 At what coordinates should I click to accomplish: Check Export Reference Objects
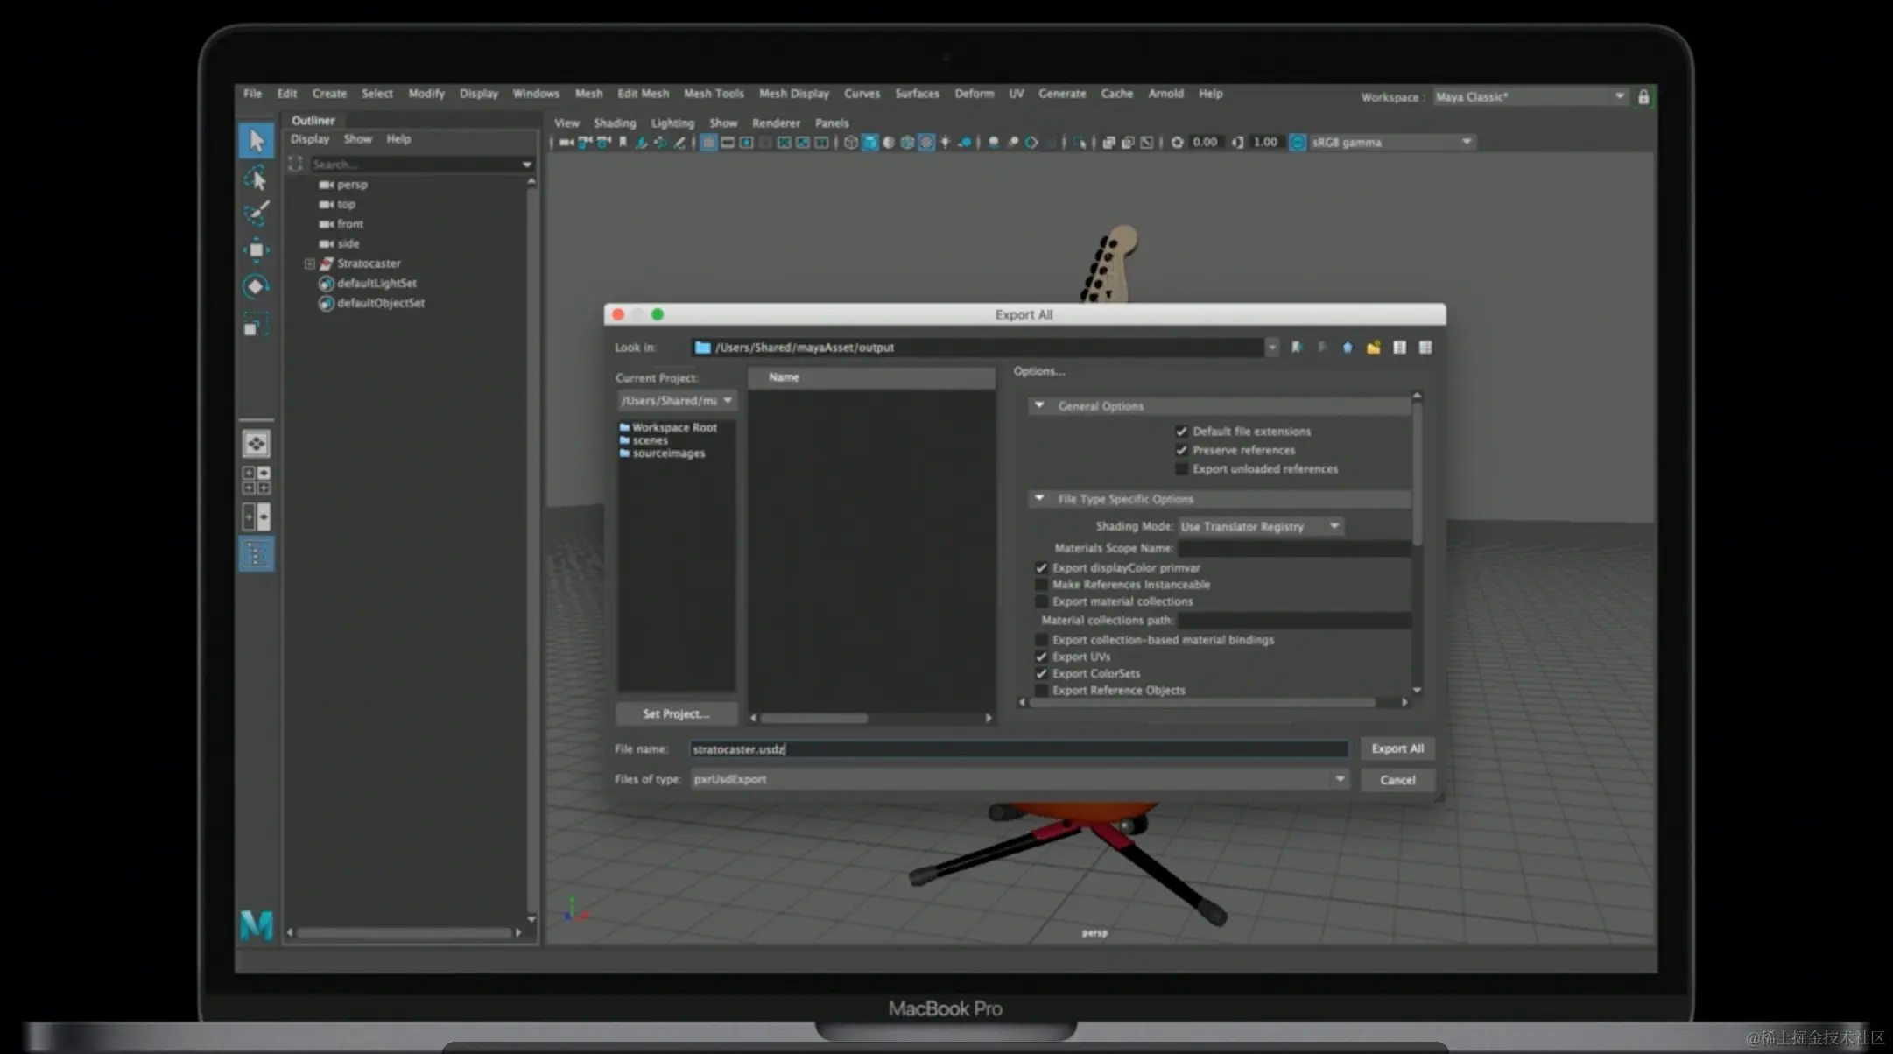(x=1041, y=690)
